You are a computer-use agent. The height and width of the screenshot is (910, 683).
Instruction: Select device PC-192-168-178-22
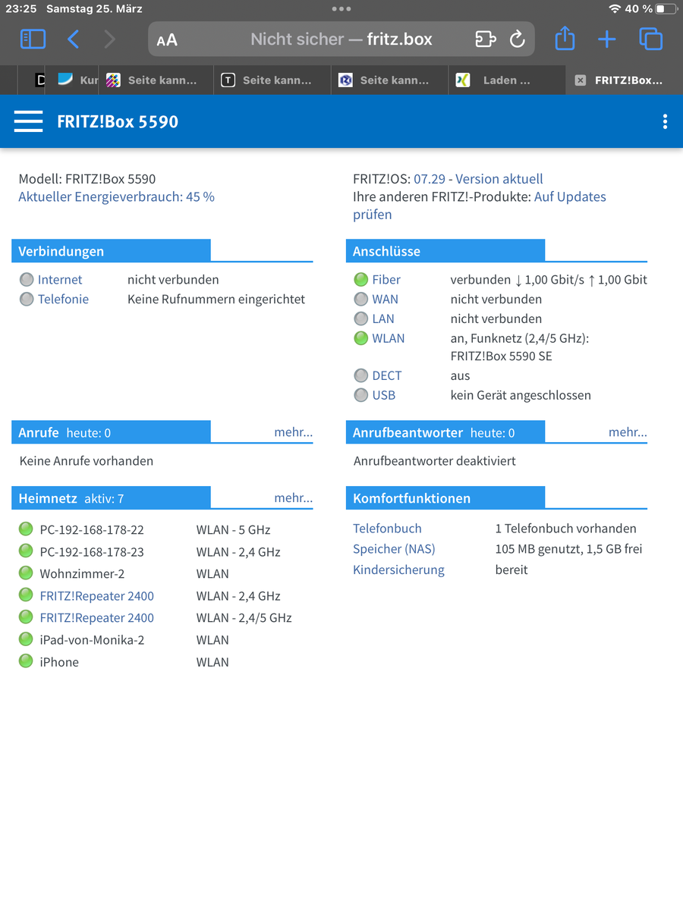tap(92, 530)
